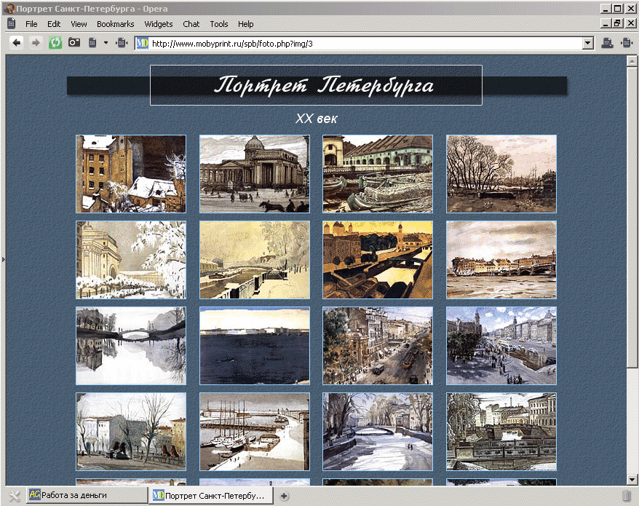
Task: Open the File menu
Action: click(31, 24)
